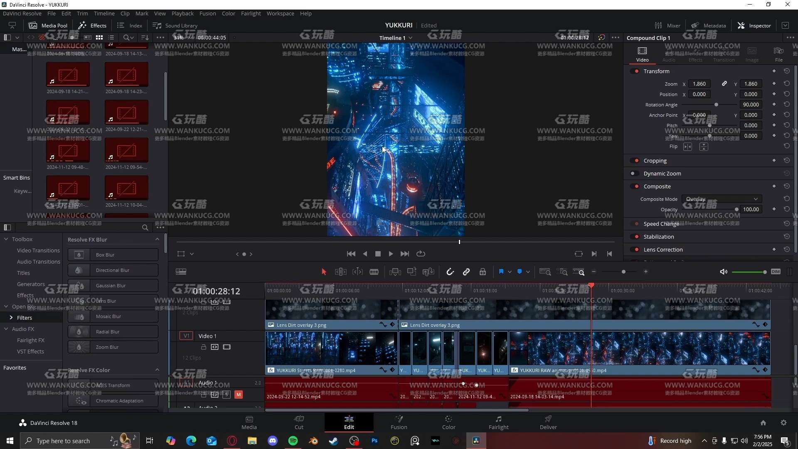
Task: Switch to the Color page tab
Action: pos(448,422)
